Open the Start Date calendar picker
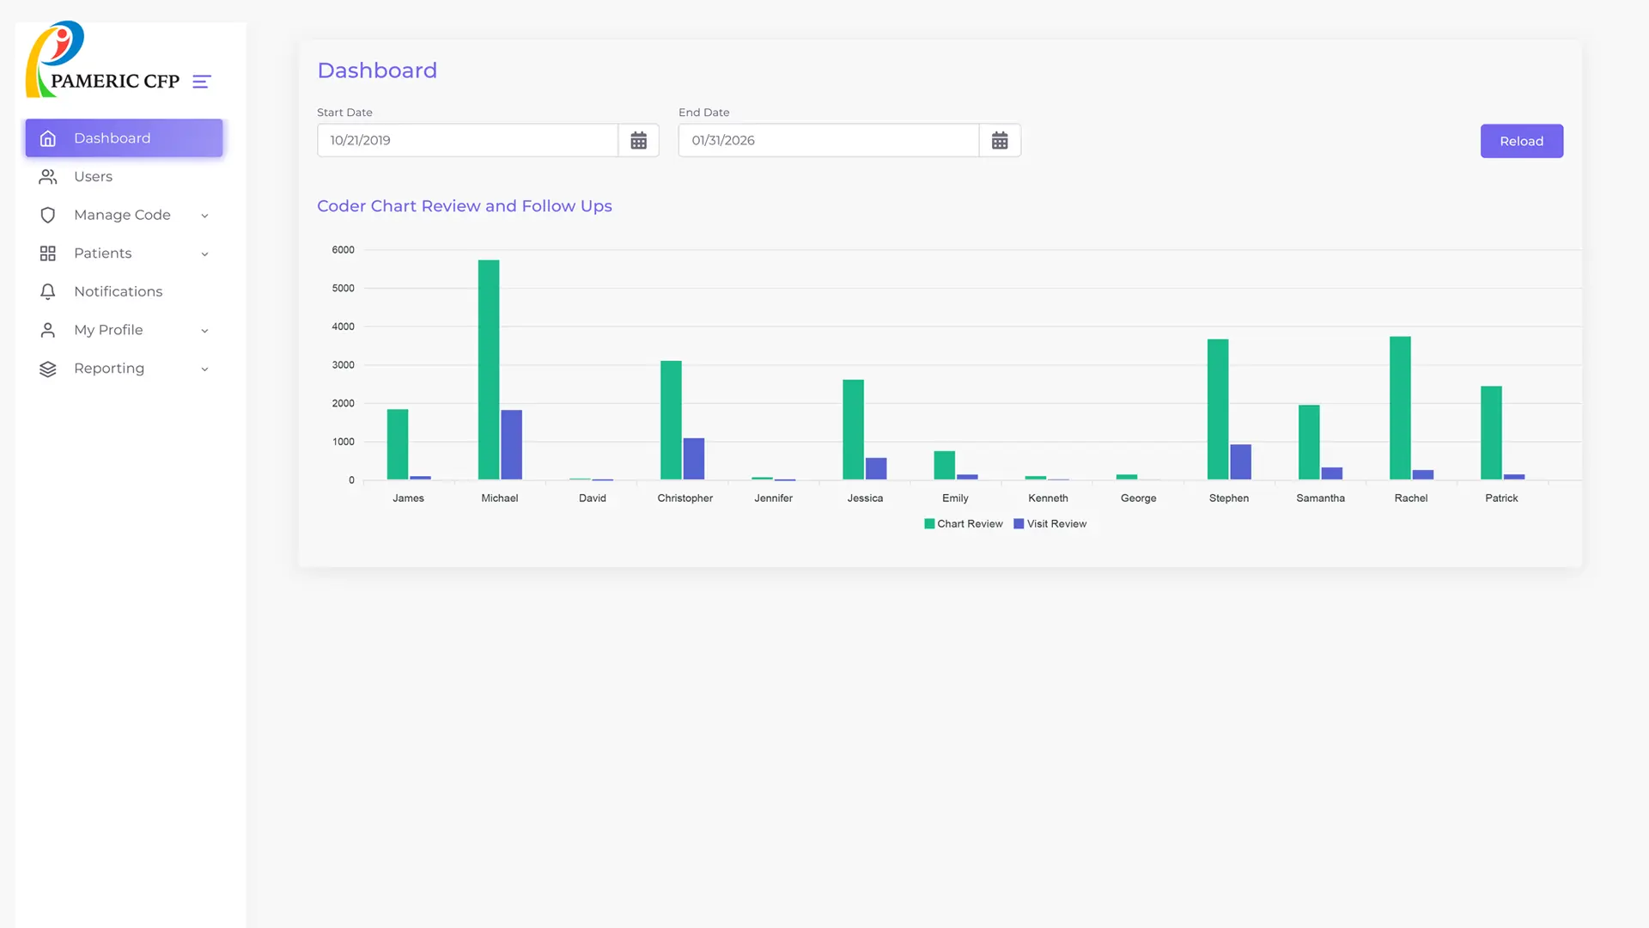Screen dimensions: 1649x928 (x=638, y=141)
